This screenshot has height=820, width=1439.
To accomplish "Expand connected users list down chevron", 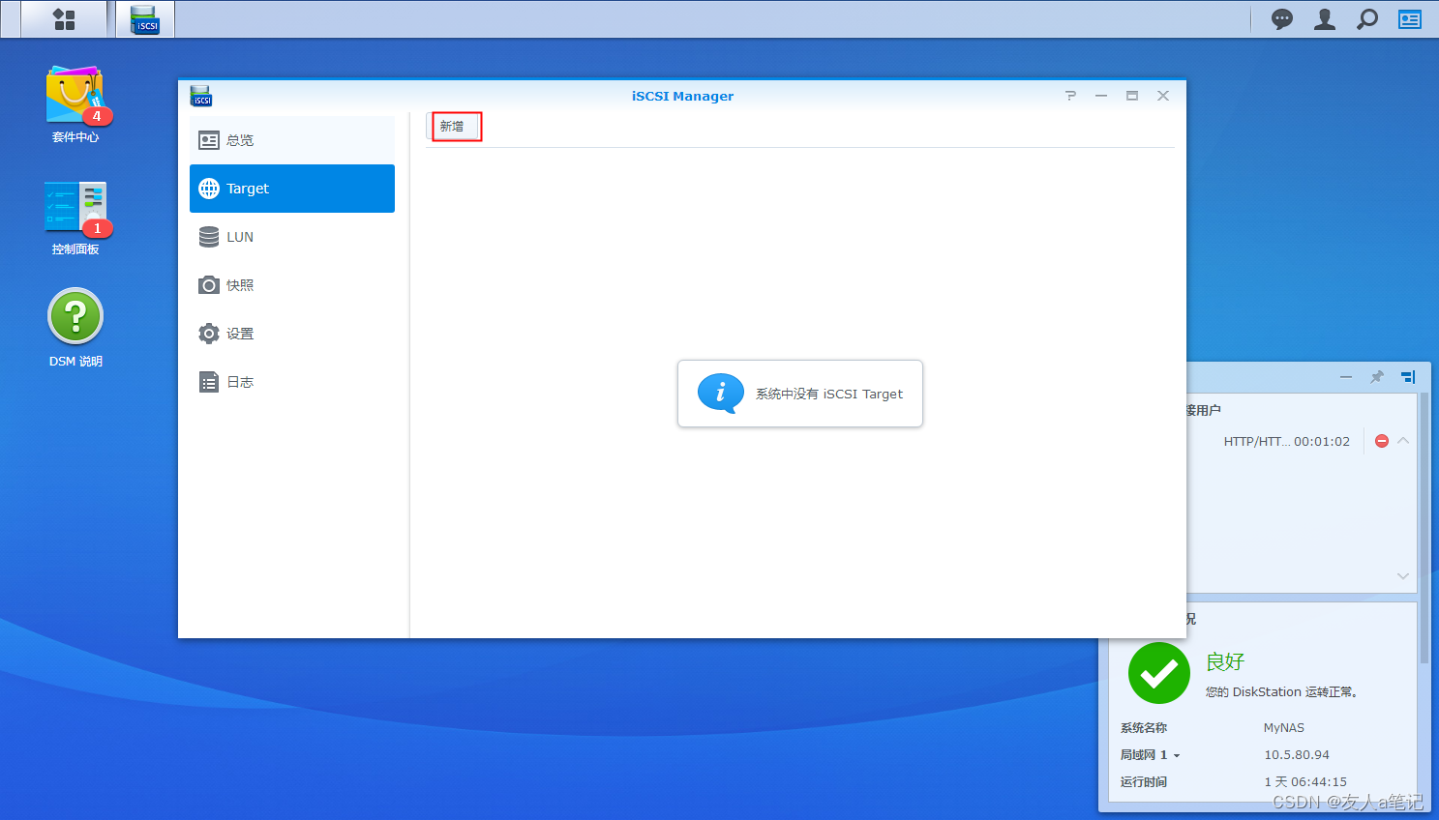I will coord(1403,576).
